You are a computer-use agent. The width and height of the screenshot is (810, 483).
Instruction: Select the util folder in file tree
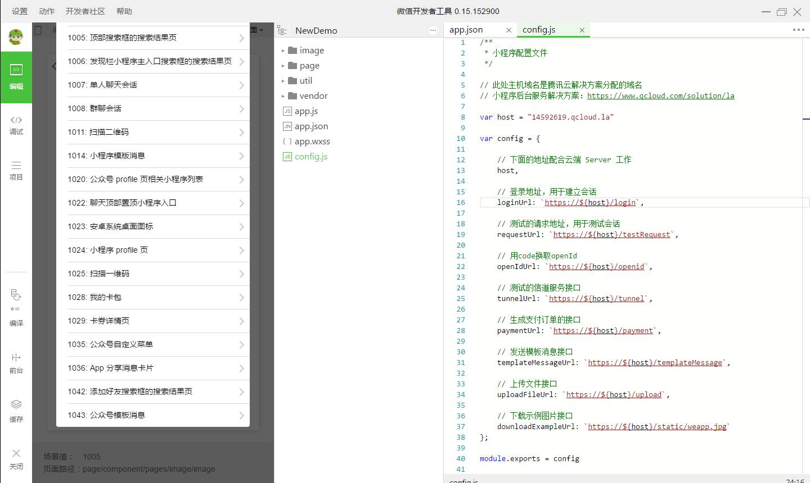305,81
